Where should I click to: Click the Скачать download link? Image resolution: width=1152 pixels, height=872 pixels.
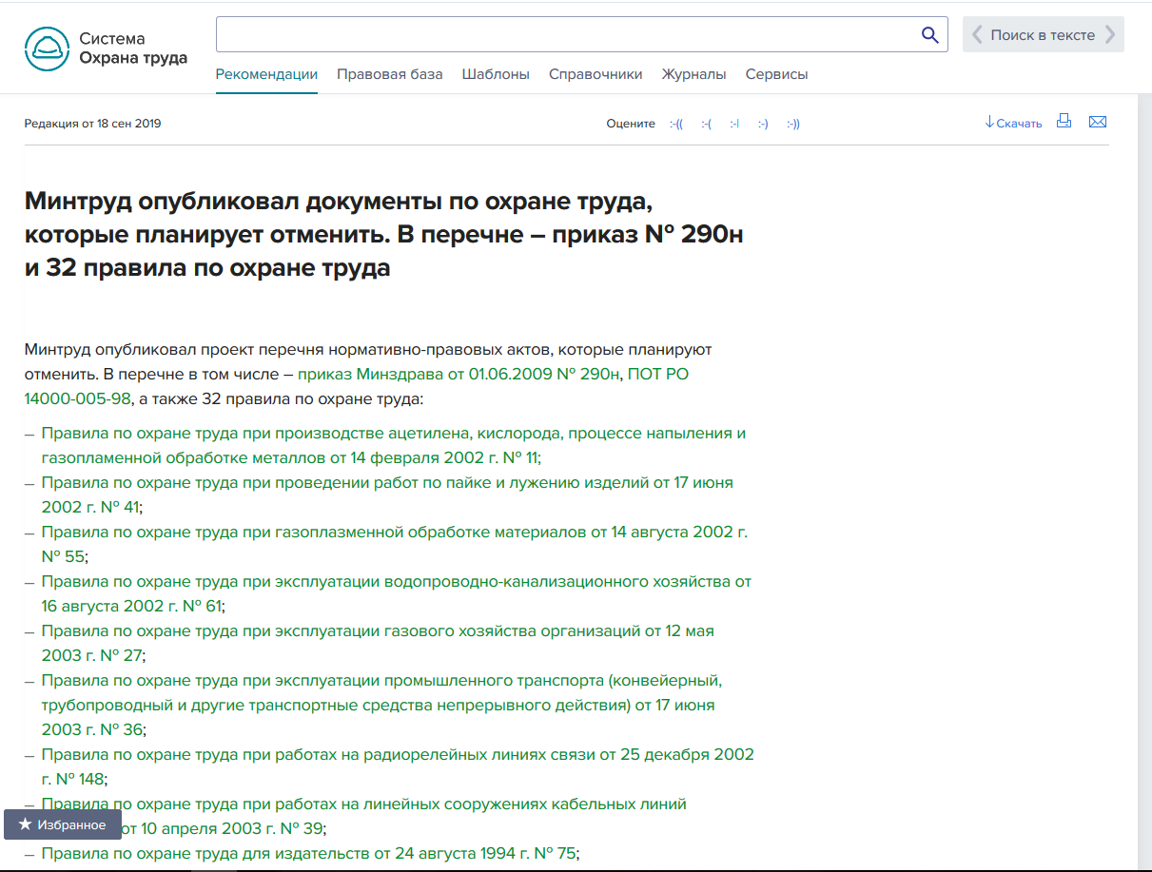coord(1013,123)
